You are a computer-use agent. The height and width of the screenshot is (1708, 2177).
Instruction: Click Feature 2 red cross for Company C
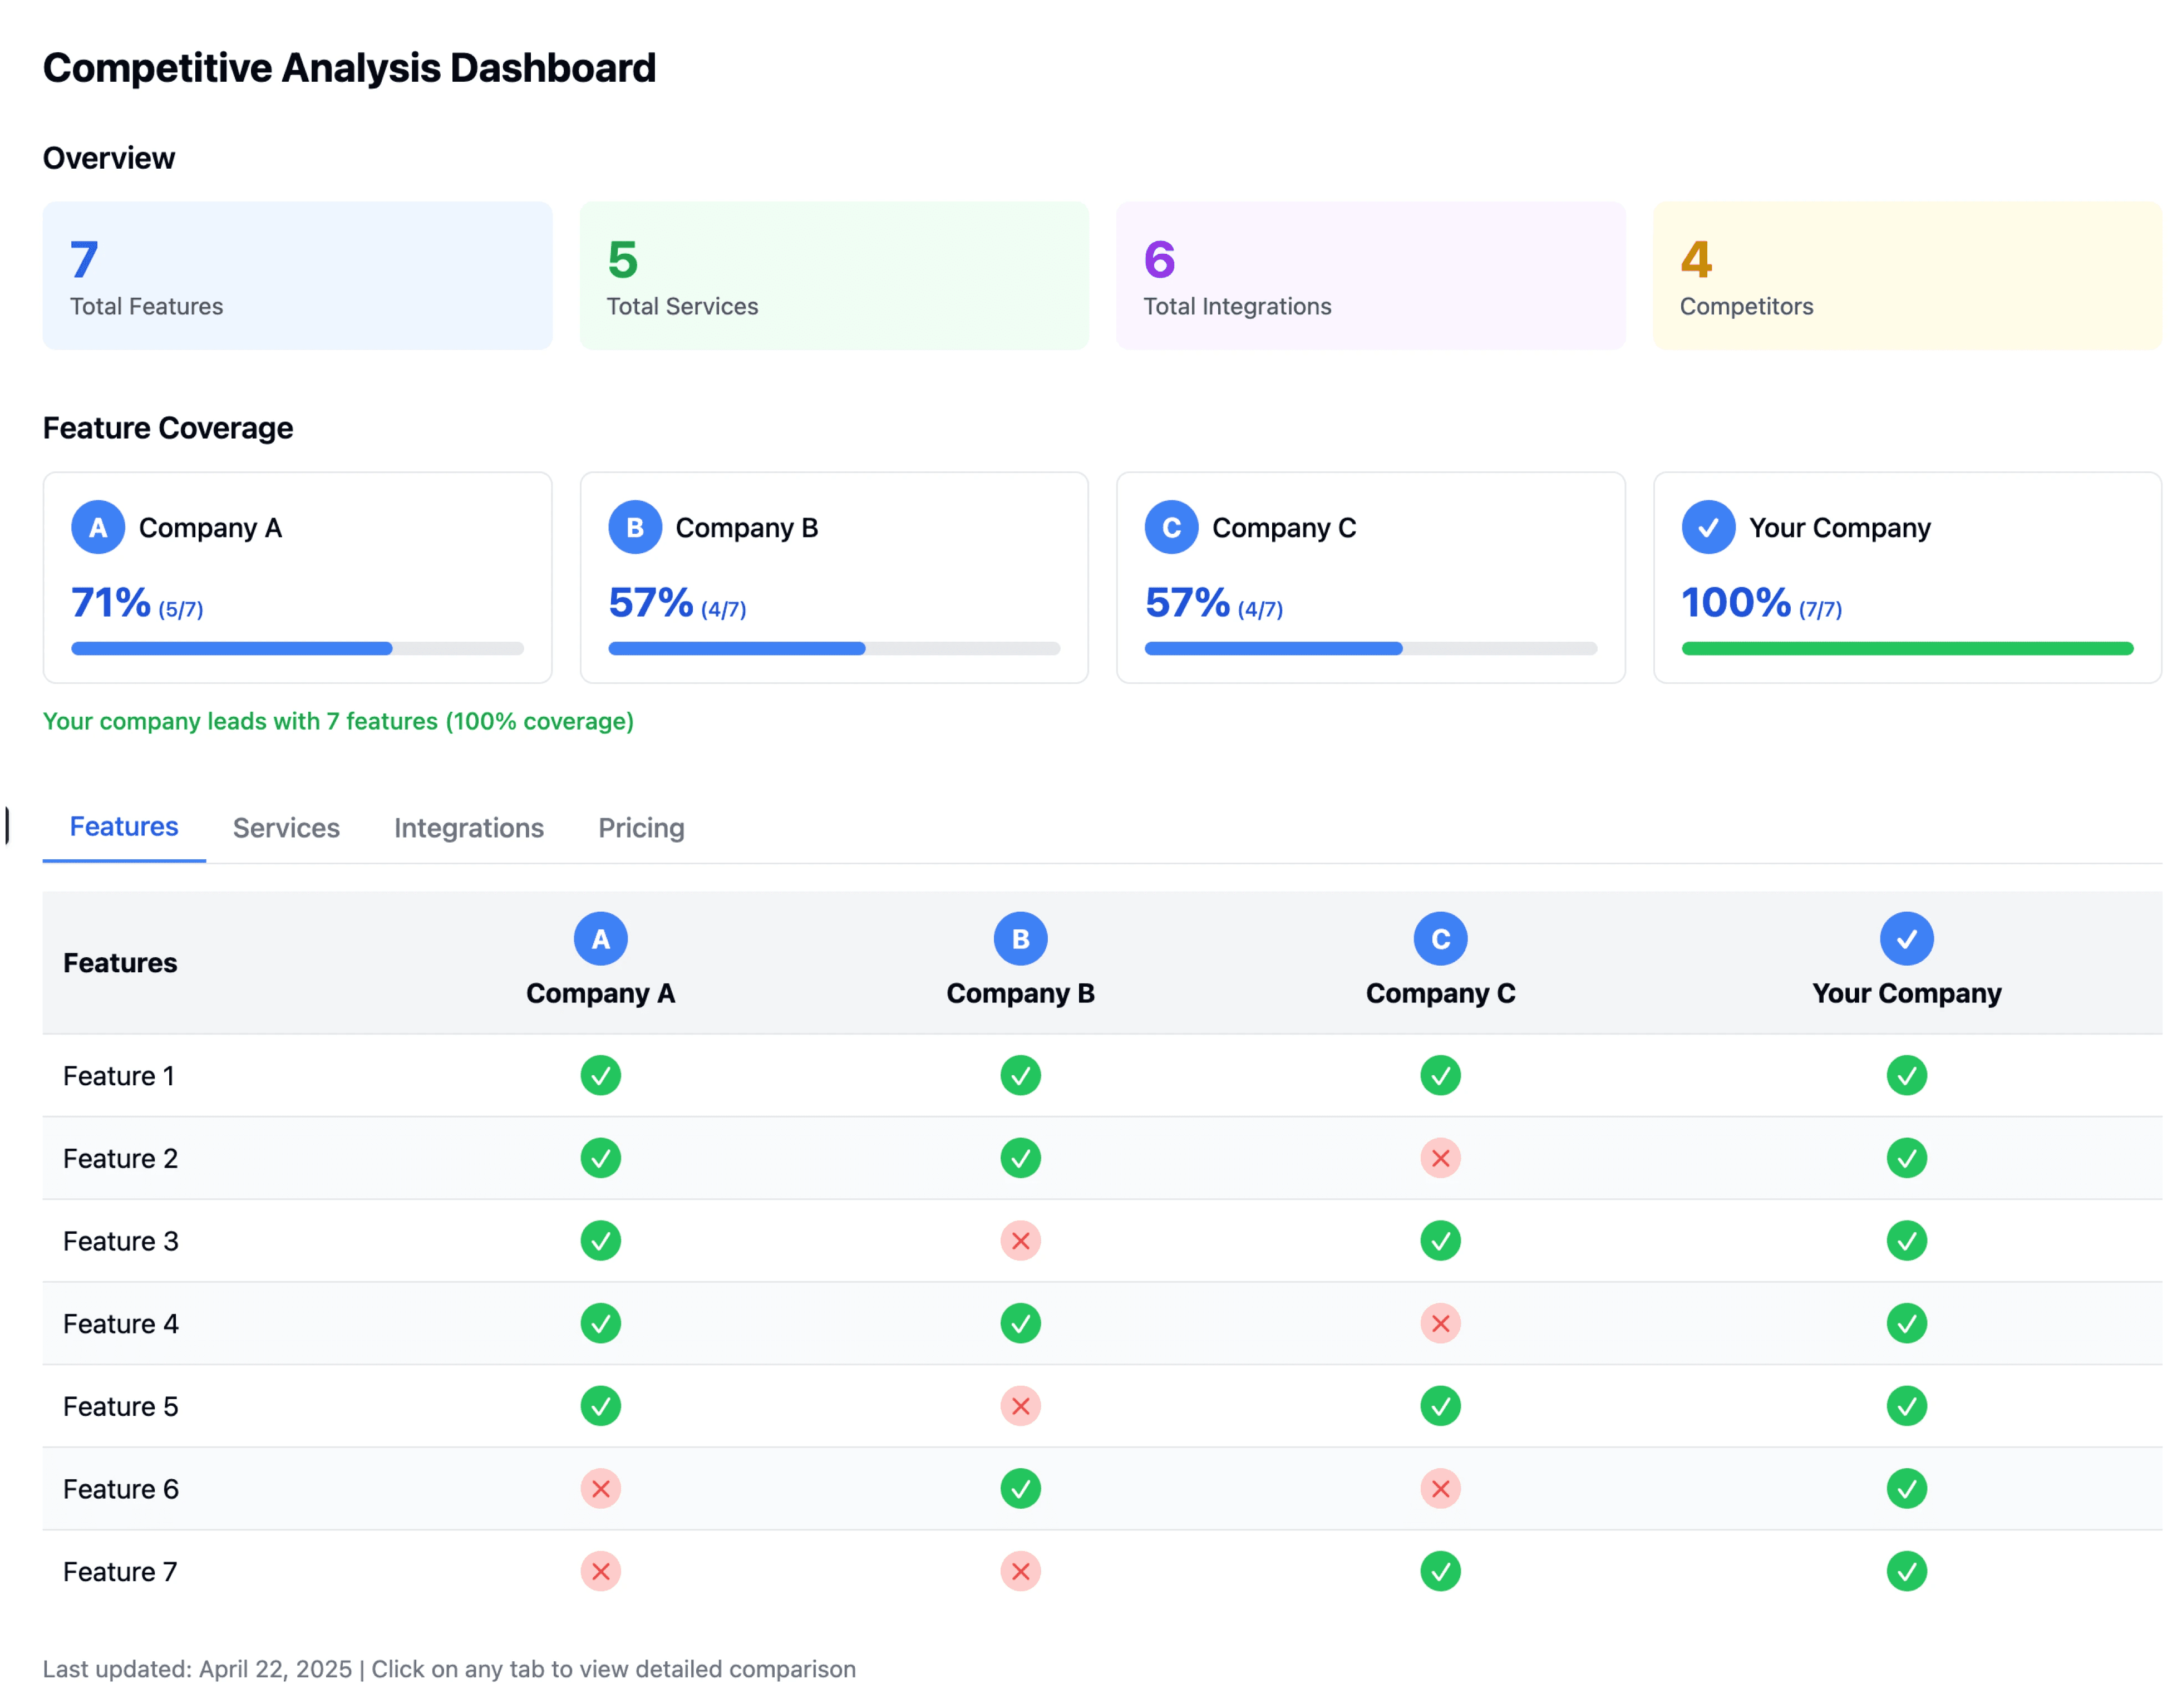click(1440, 1158)
